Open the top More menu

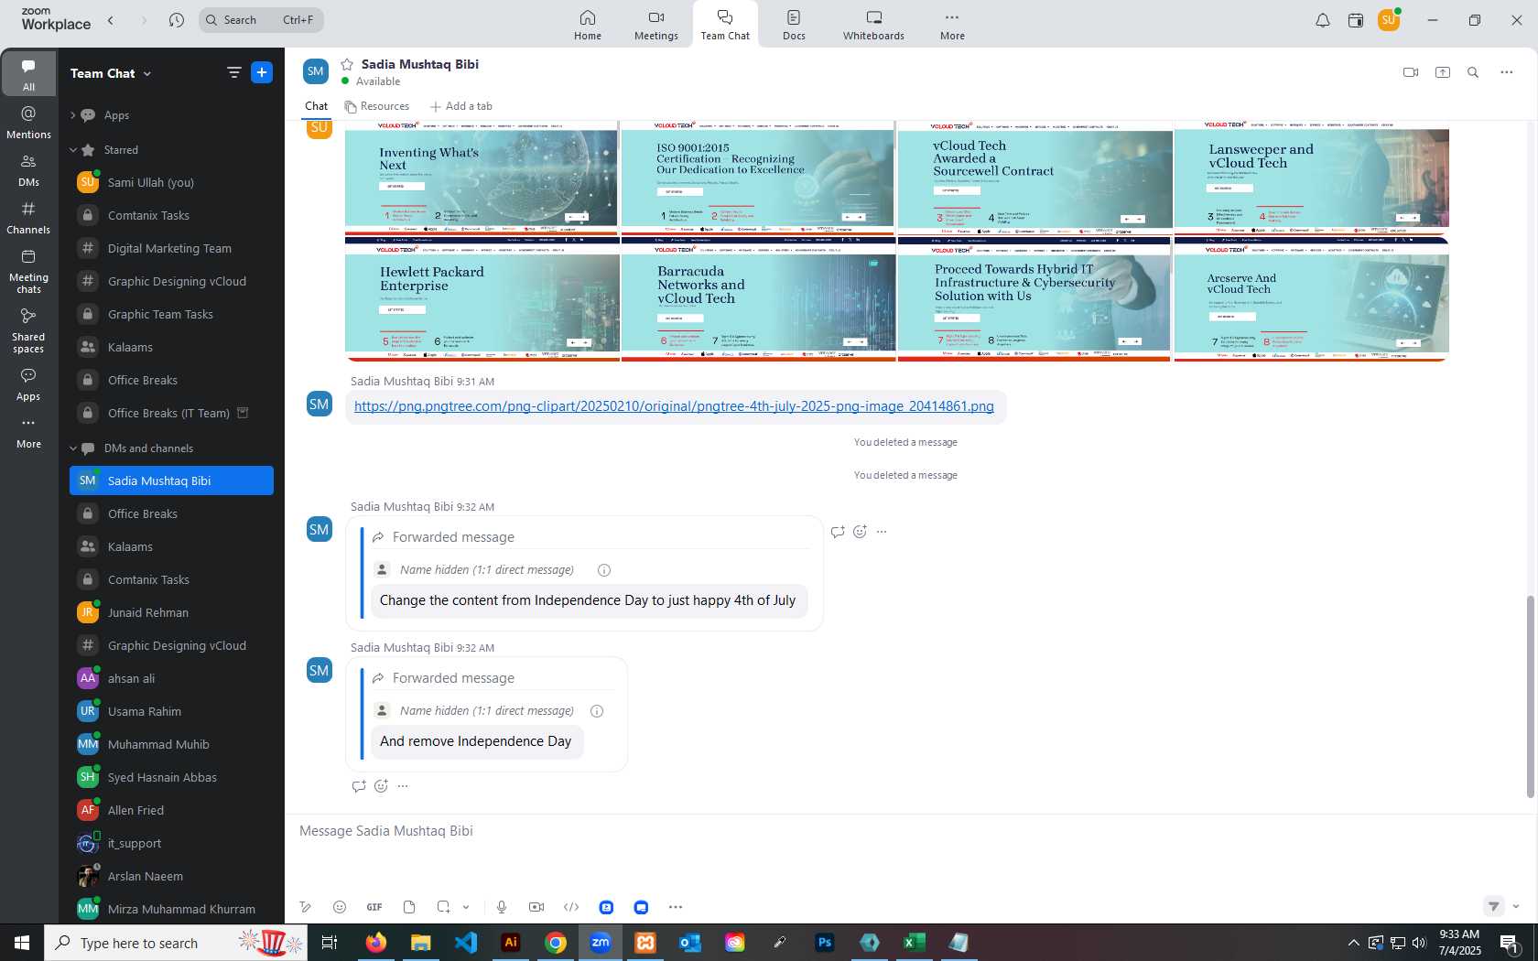click(x=952, y=25)
